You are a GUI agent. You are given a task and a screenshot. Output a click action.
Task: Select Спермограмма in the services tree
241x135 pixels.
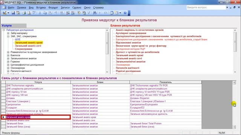tap(23, 49)
